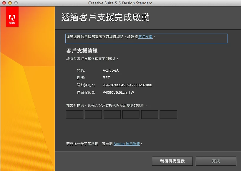Open the Adobe 啟用政策 link
Image resolution: width=241 pixels, height=171 pixels.
click(x=127, y=144)
